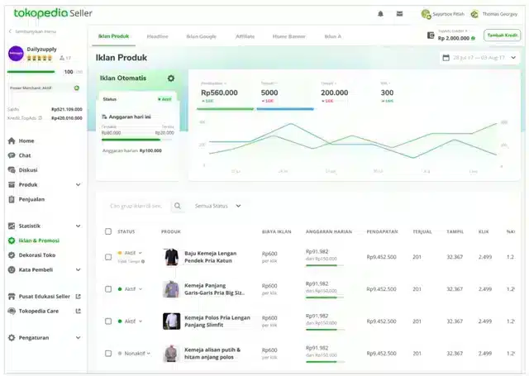Tick the select-all checkbox in table header
The height and width of the screenshot is (376, 529).
click(x=108, y=231)
